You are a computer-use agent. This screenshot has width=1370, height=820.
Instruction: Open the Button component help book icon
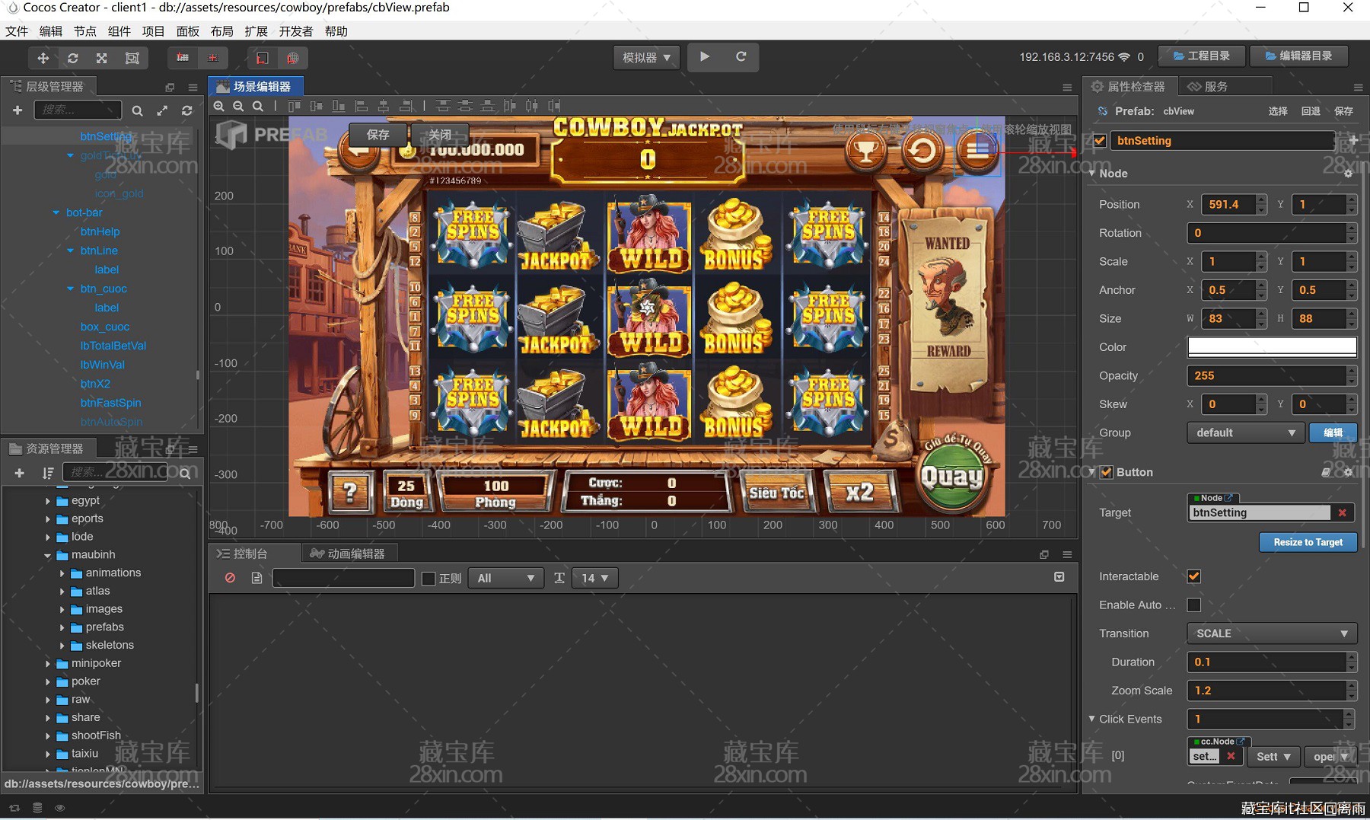click(1326, 472)
